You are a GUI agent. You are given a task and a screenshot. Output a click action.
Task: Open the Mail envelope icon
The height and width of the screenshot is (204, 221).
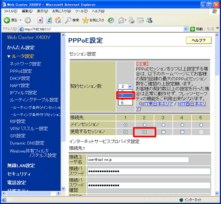[x=121, y=20]
